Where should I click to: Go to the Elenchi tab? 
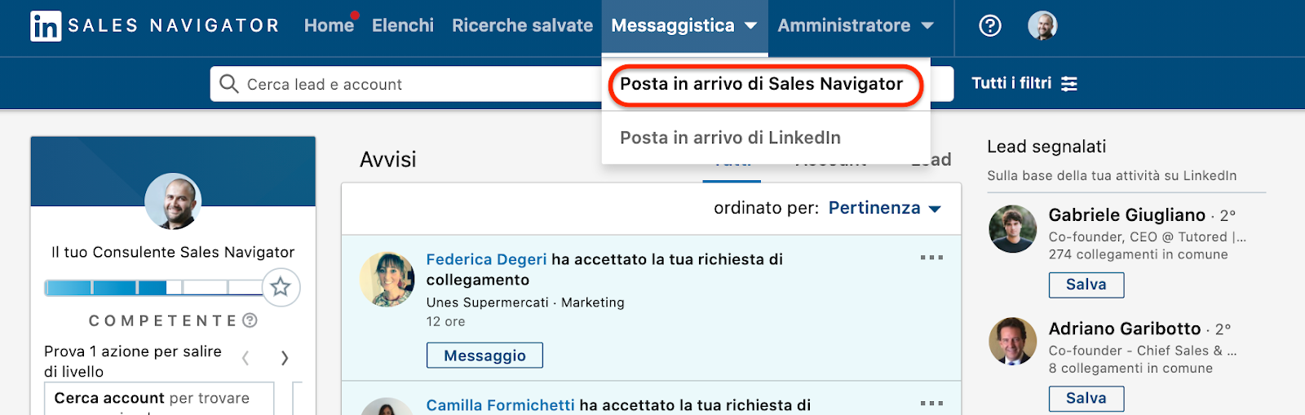click(x=403, y=26)
